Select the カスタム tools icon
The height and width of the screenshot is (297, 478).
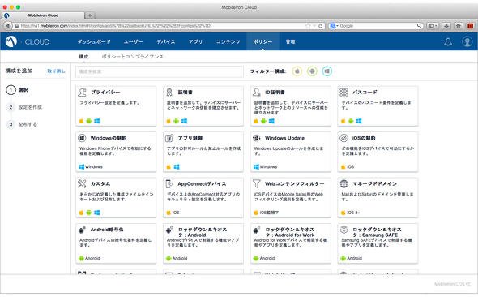[x=82, y=183]
